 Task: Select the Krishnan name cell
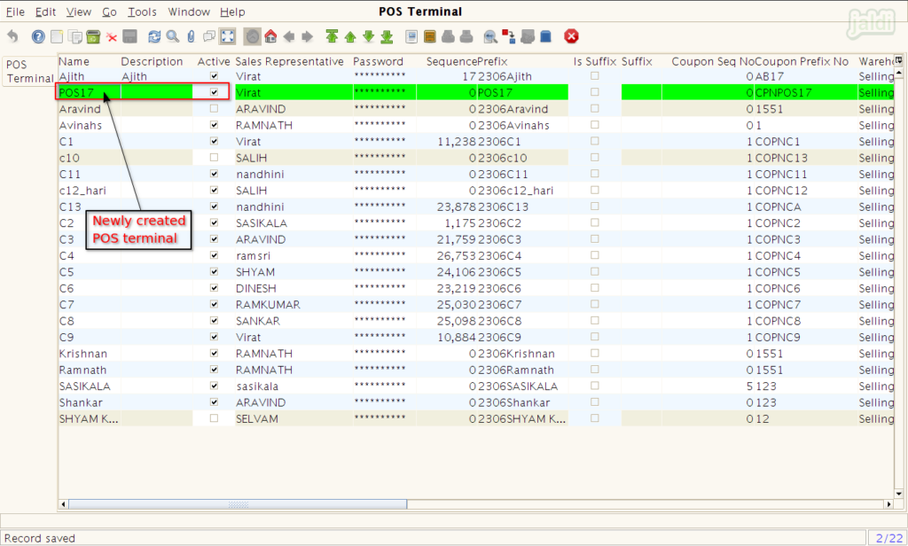tap(90, 354)
